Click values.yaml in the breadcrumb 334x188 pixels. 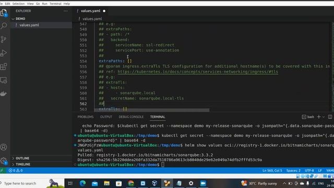pos(92,19)
